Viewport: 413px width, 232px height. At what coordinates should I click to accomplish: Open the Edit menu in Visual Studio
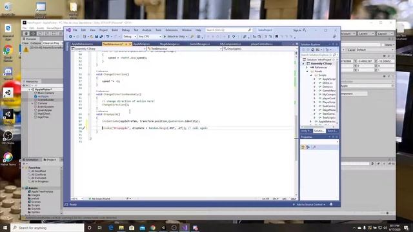[83, 30]
